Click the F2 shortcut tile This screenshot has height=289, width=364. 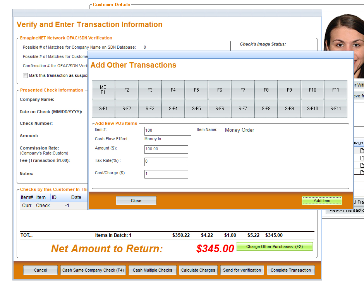pyautogui.click(x=127, y=90)
